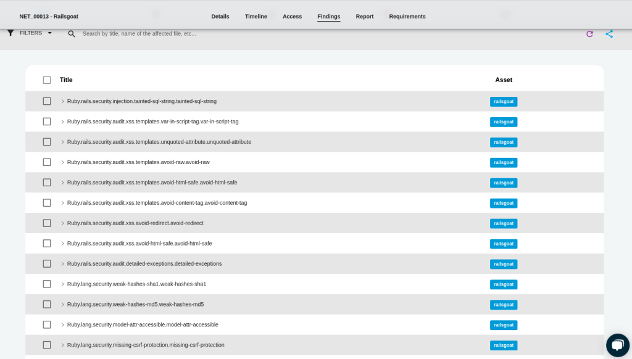Screen dimensions: 632x359
Task: Expand the weak-hashes-sha1 finding row
Action: point(62,284)
